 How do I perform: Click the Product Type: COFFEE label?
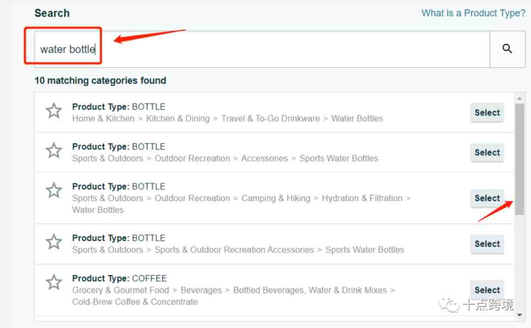click(119, 278)
